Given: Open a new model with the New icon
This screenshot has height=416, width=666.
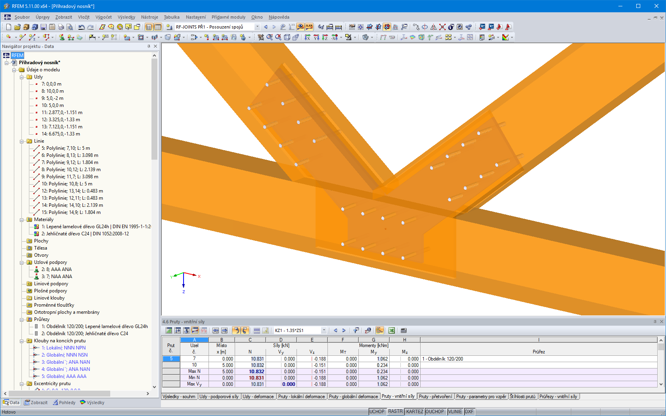Looking at the screenshot, I should coord(8,27).
